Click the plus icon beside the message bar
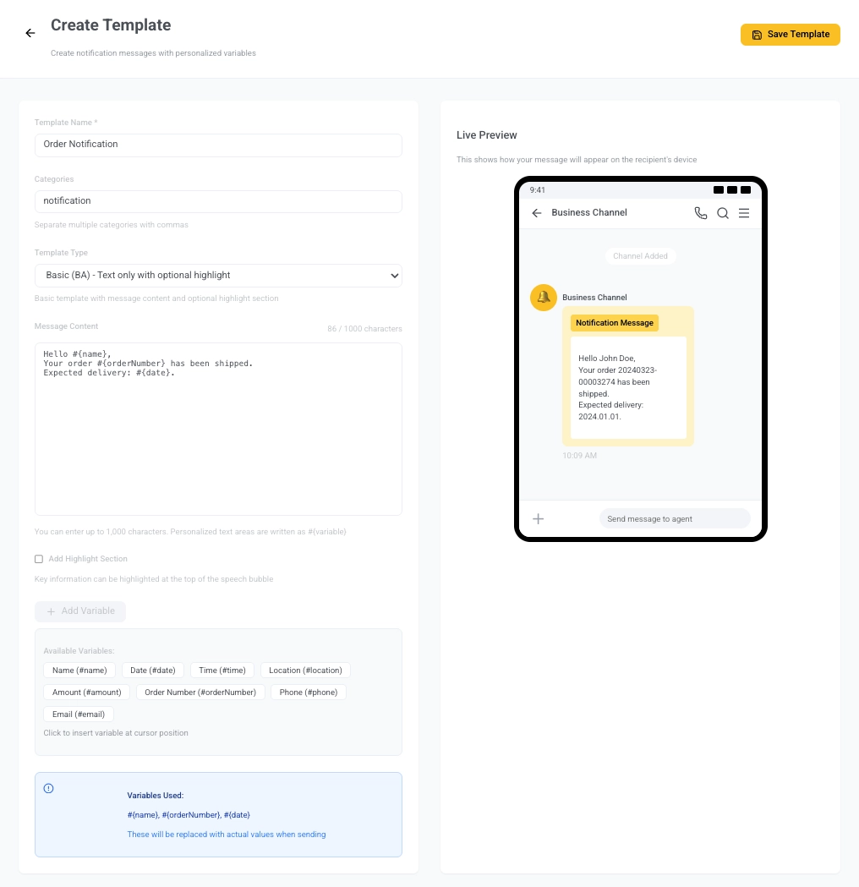859x887 pixels. point(539,518)
